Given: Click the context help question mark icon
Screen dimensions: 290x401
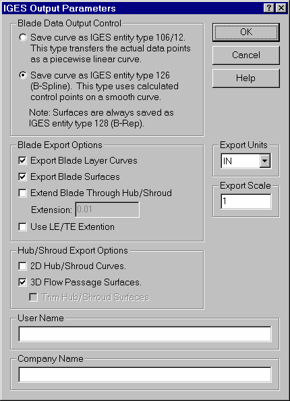Looking at the screenshot, I should coord(269,8).
